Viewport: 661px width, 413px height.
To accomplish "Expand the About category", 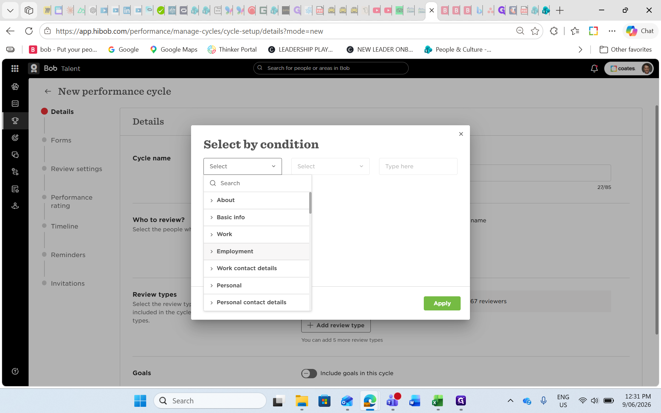I will tap(256, 200).
